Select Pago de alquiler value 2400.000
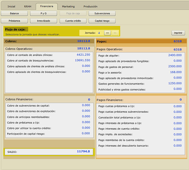The height and width of the screenshot is (170, 189). click(x=175, y=55)
